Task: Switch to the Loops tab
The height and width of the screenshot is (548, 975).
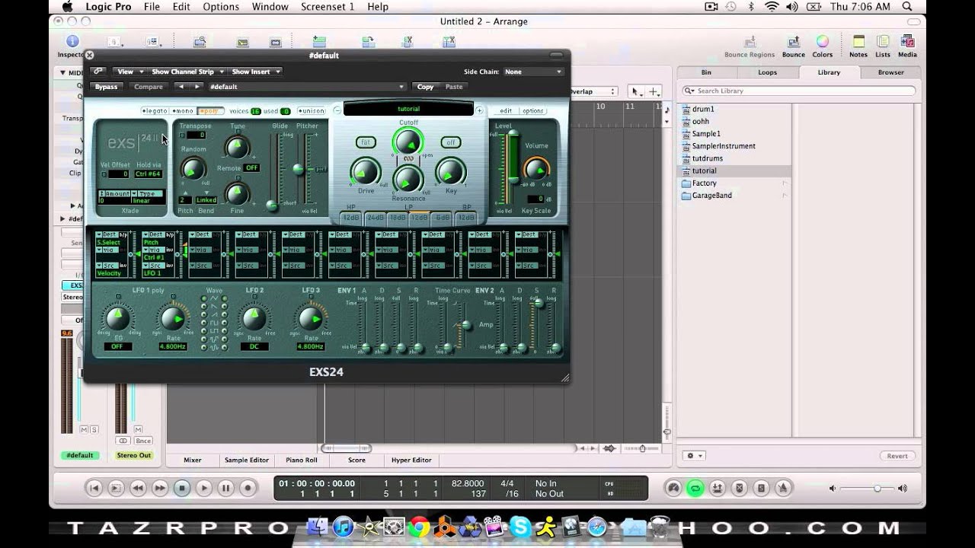Action: [767, 72]
